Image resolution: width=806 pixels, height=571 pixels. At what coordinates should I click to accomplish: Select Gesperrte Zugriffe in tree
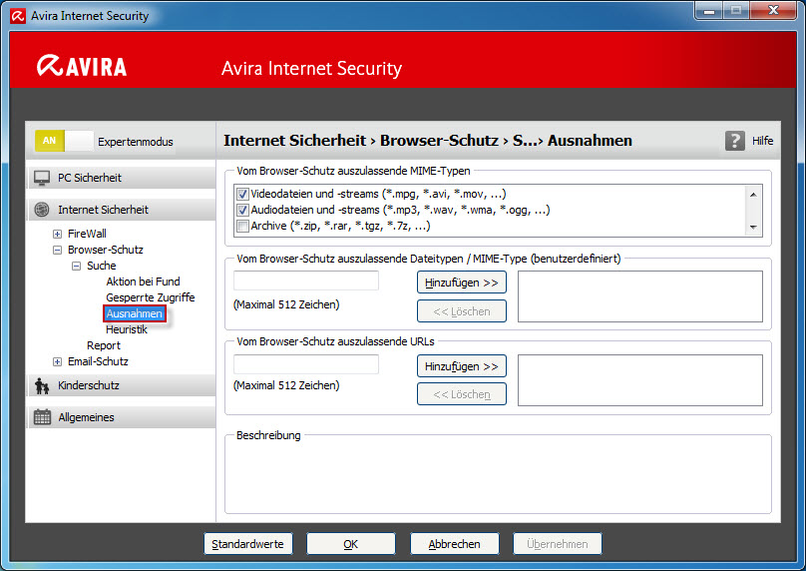click(x=150, y=297)
